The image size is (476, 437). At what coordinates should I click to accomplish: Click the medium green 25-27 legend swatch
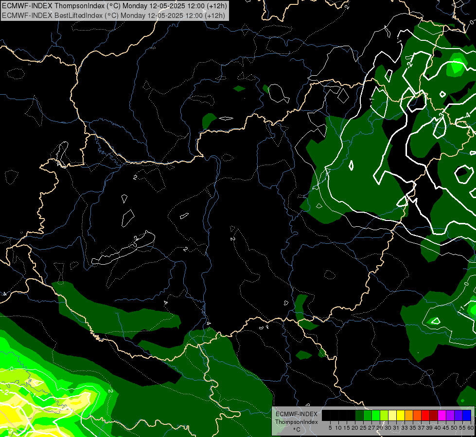[x=368, y=415]
